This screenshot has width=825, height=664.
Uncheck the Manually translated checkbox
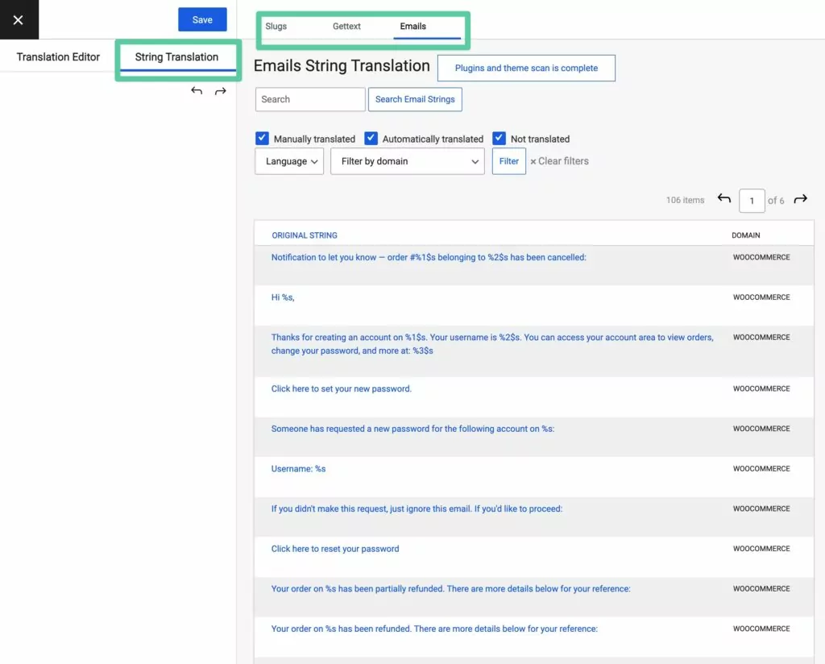point(262,138)
